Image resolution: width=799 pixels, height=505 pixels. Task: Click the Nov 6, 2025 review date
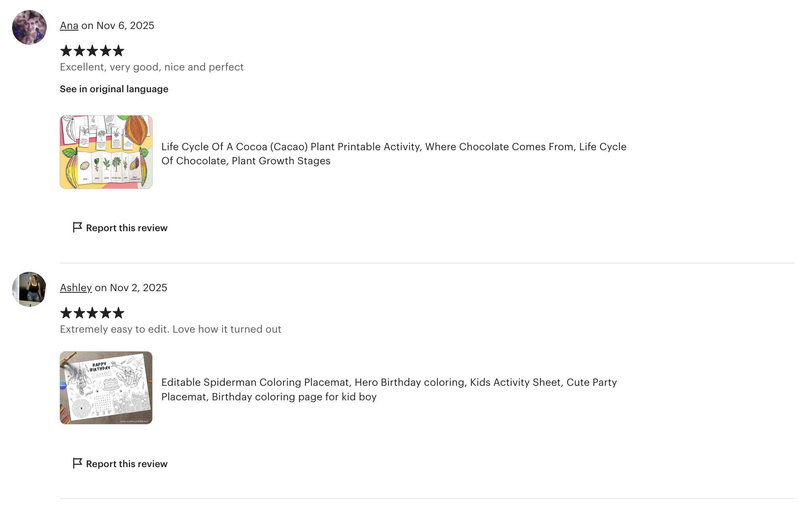125,26
